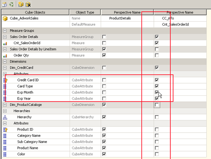Collapse the Attributes node under Dim_ProductCataloge

[5, 123]
